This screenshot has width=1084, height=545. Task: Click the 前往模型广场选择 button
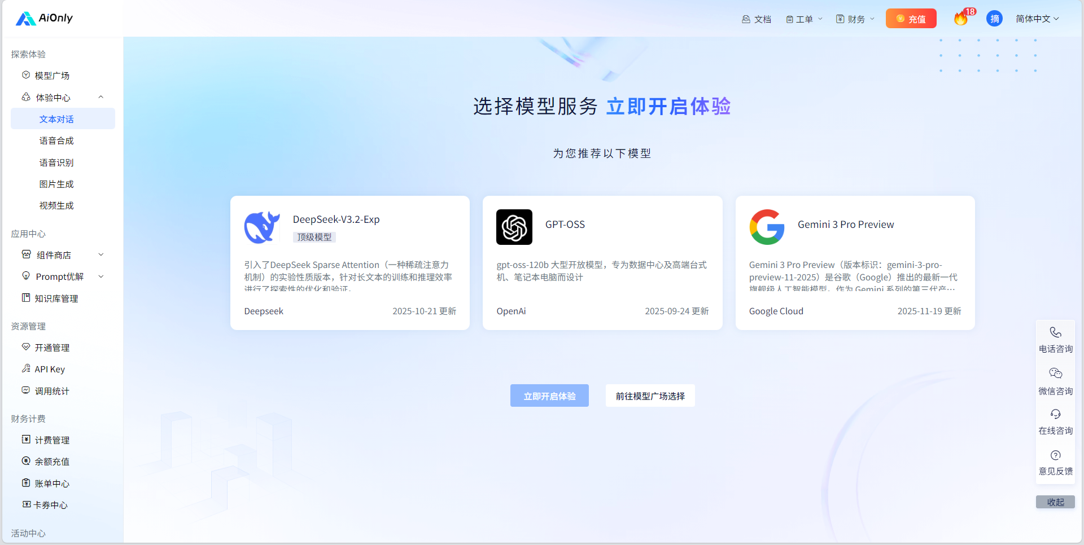(x=650, y=396)
